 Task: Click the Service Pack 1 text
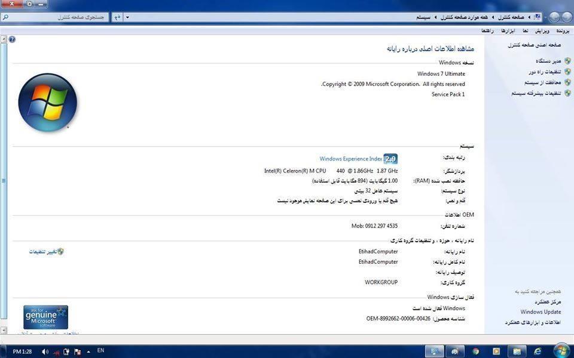[448, 94]
